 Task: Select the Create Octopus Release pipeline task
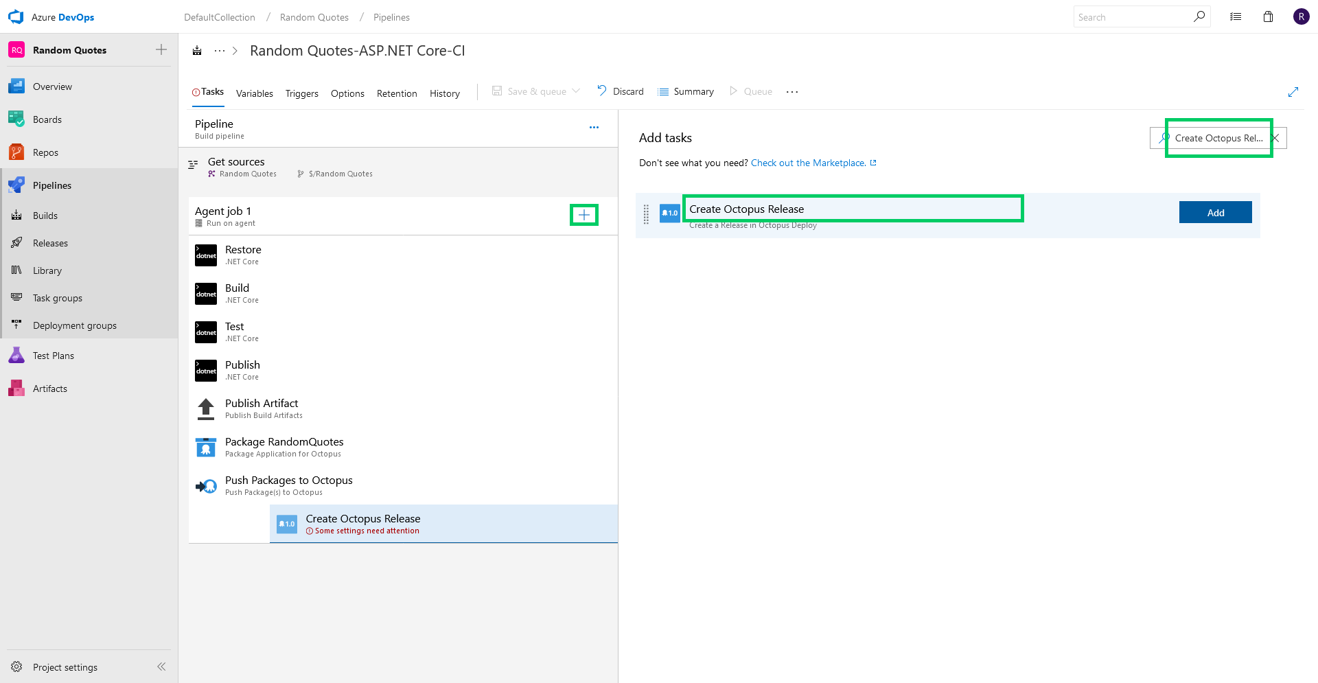443,524
